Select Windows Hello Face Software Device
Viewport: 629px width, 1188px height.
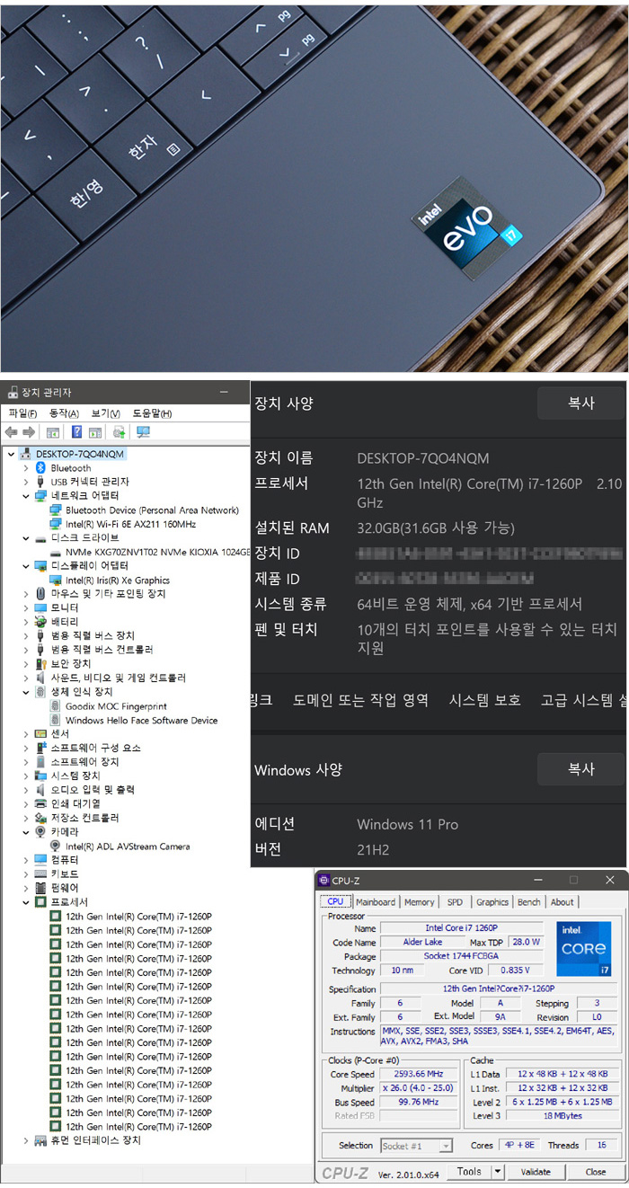click(142, 721)
